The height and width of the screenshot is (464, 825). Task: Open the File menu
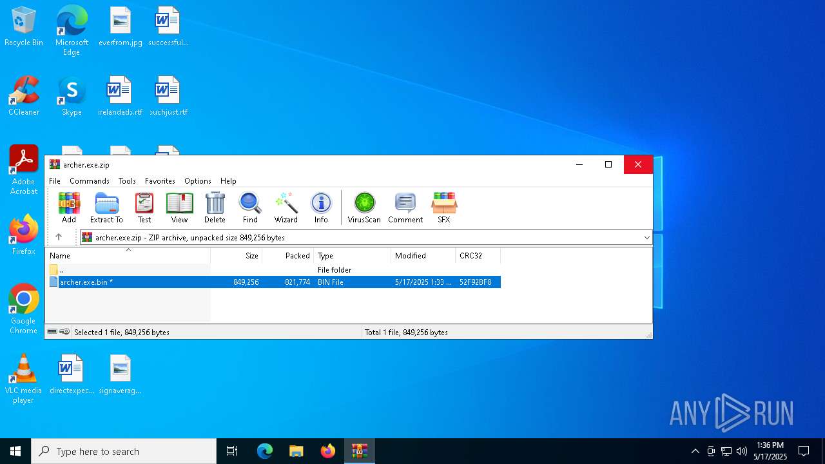coord(55,181)
